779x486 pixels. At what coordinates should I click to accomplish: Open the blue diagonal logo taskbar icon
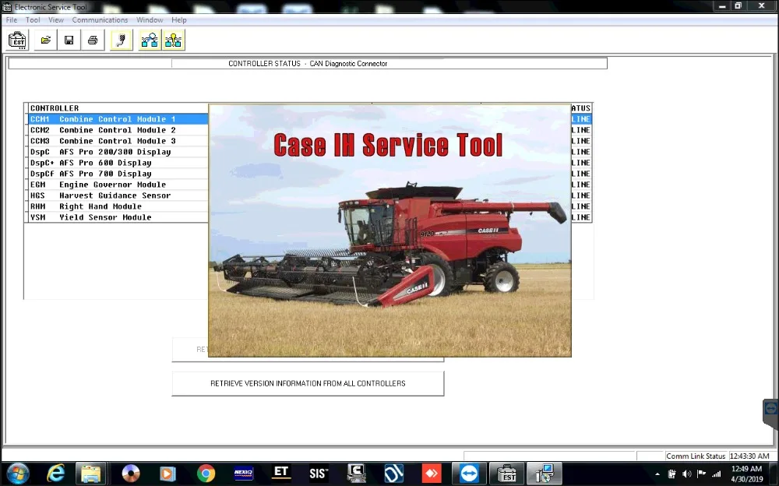394,474
